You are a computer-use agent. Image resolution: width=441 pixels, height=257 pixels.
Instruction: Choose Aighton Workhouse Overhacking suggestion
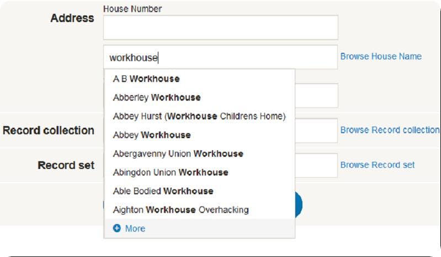click(x=180, y=210)
